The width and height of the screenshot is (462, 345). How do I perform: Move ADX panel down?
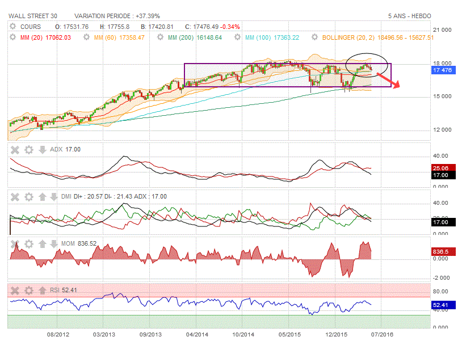coord(42,150)
